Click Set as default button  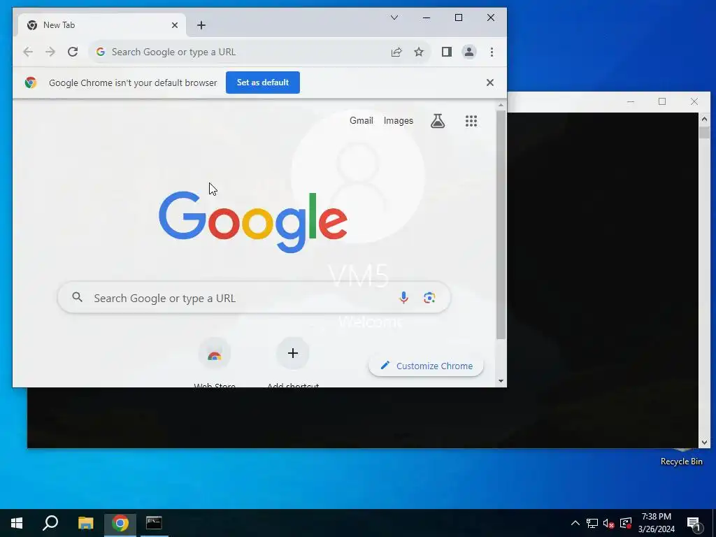[x=263, y=83]
